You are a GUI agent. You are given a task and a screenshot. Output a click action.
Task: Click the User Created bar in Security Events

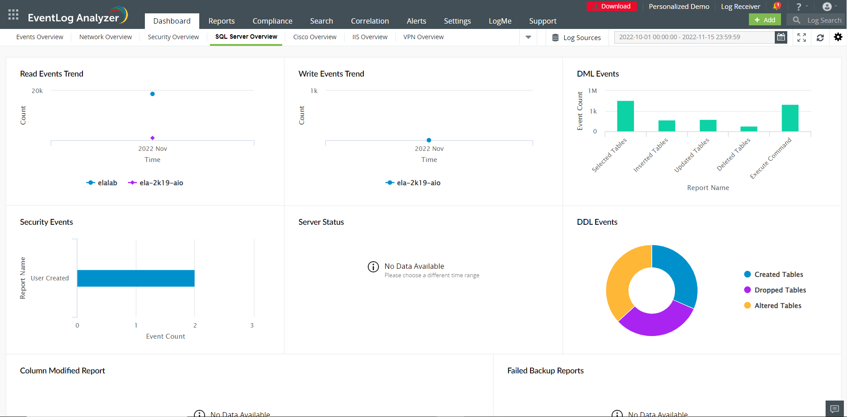(136, 278)
